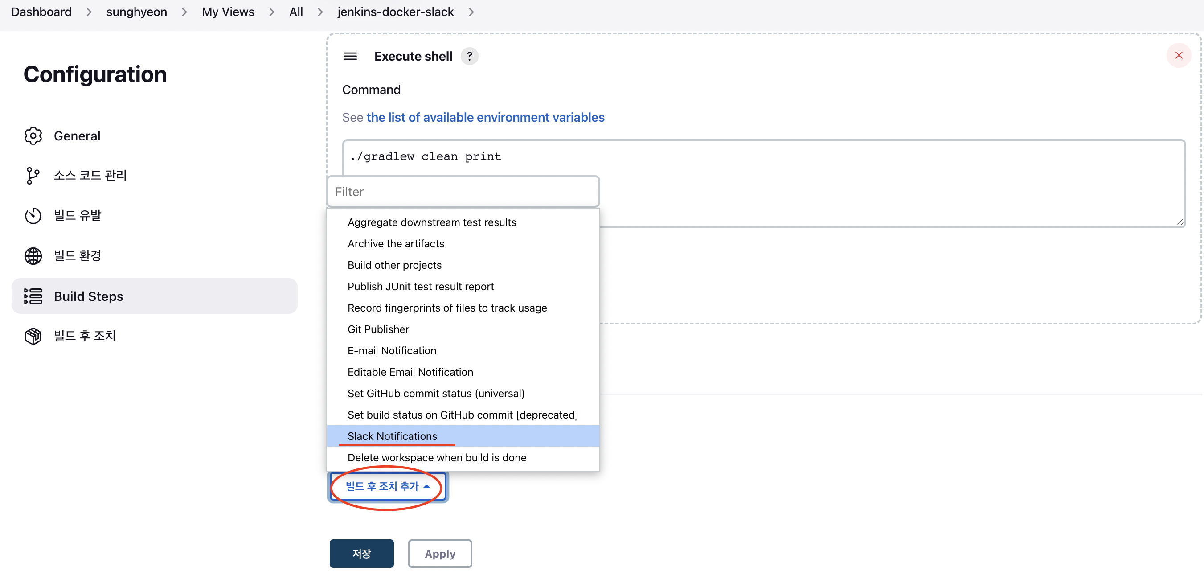Expand the chevron after the Dashboard breadcrumb

(89, 12)
